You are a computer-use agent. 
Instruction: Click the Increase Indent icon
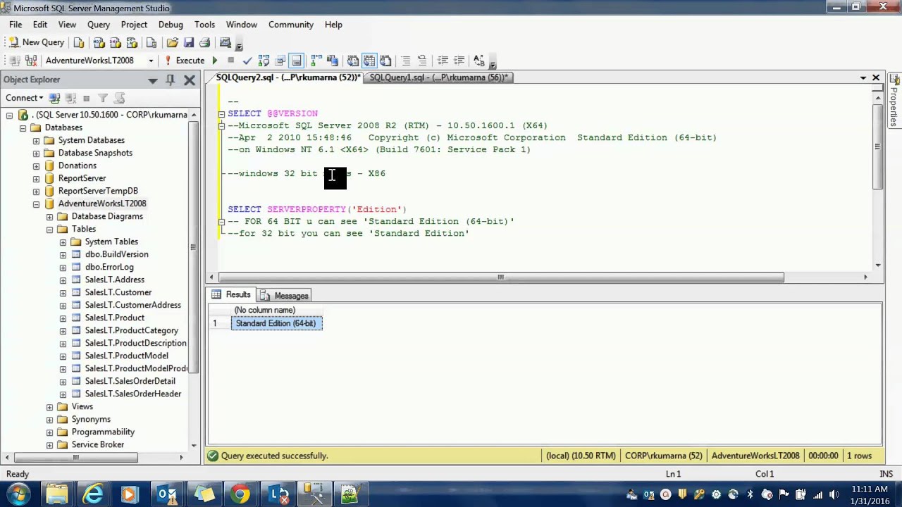459,61
